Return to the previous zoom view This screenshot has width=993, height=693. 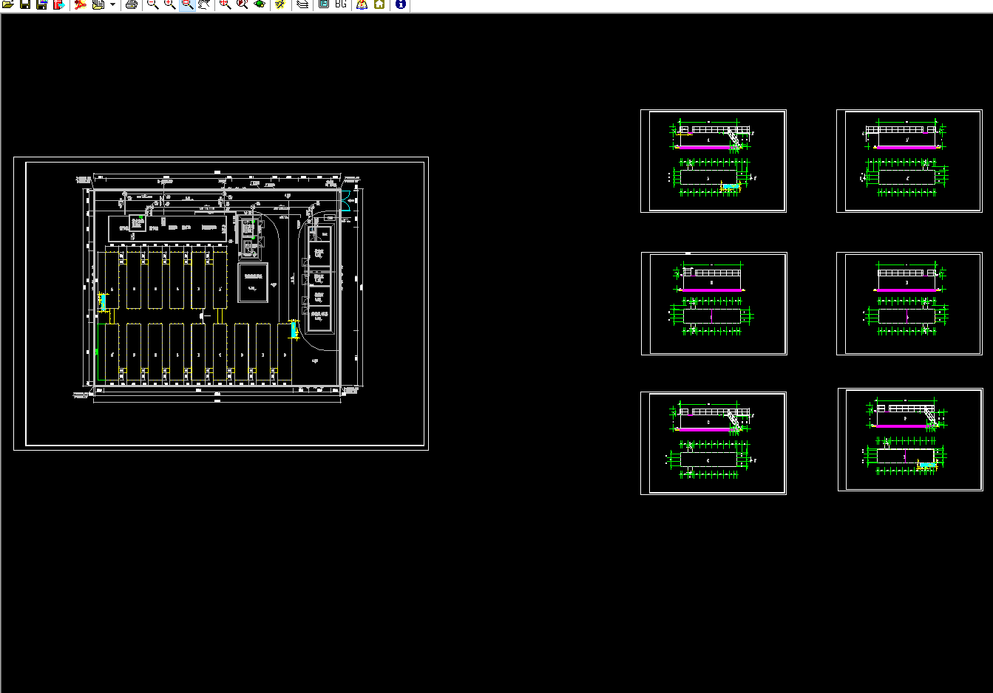[242, 4]
